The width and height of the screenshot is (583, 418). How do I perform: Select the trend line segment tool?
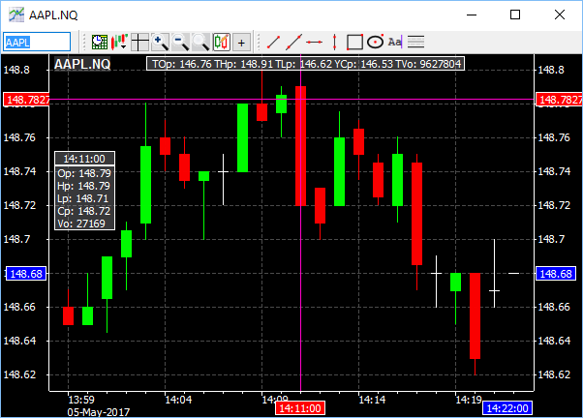[273, 42]
